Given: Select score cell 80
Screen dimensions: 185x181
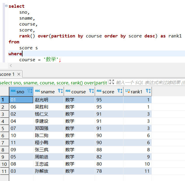Looking at the screenshot, I should point(109,164).
